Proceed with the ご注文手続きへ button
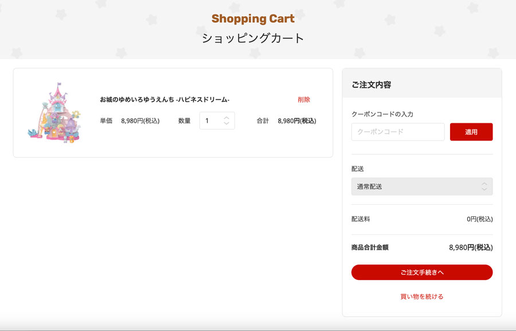 422,272
